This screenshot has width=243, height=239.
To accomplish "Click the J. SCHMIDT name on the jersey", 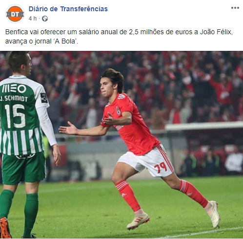I will [x=14, y=98].
